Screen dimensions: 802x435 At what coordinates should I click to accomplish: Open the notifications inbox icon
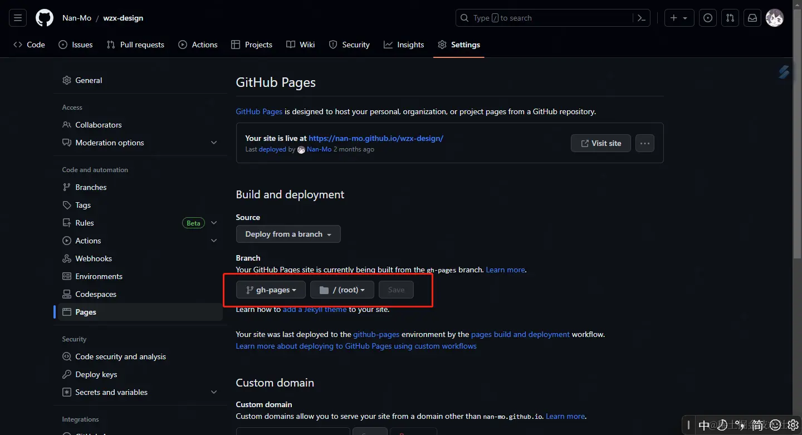click(752, 18)
